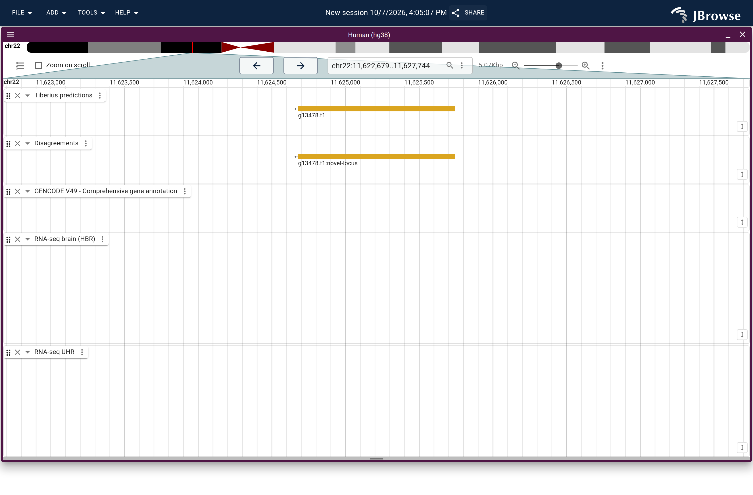
Task: Collapse the RNA-seq brain (HBR) track arrow
Action: [x=27, y=239]
